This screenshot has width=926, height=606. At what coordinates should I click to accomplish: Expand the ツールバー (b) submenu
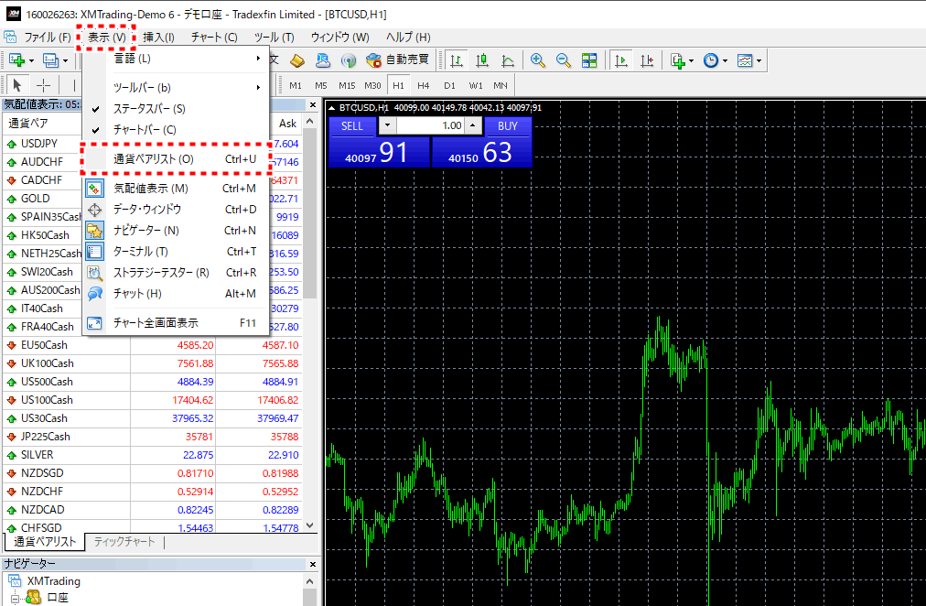[176, 87]
